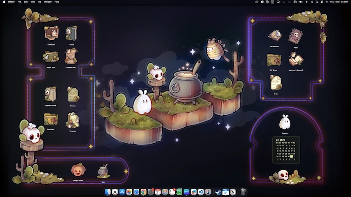Click the menu bar date and time
Viewport: 351px width, 197px height.
[x=339, y=2]
